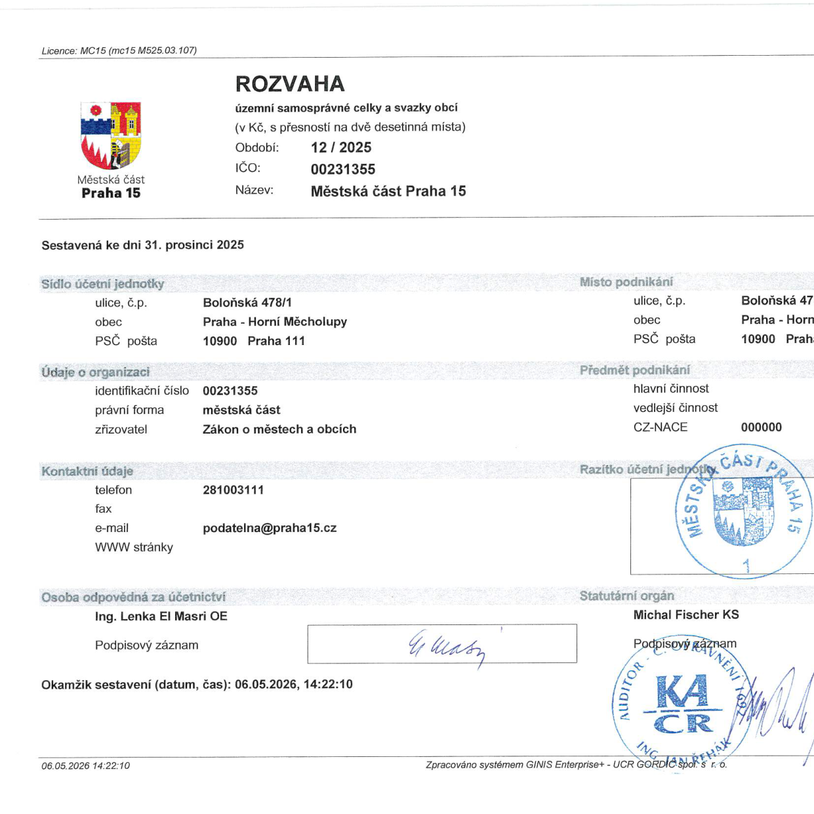Click the 'hlavní činnost' label
Screen dimensions: 814x814
(671, 388)
